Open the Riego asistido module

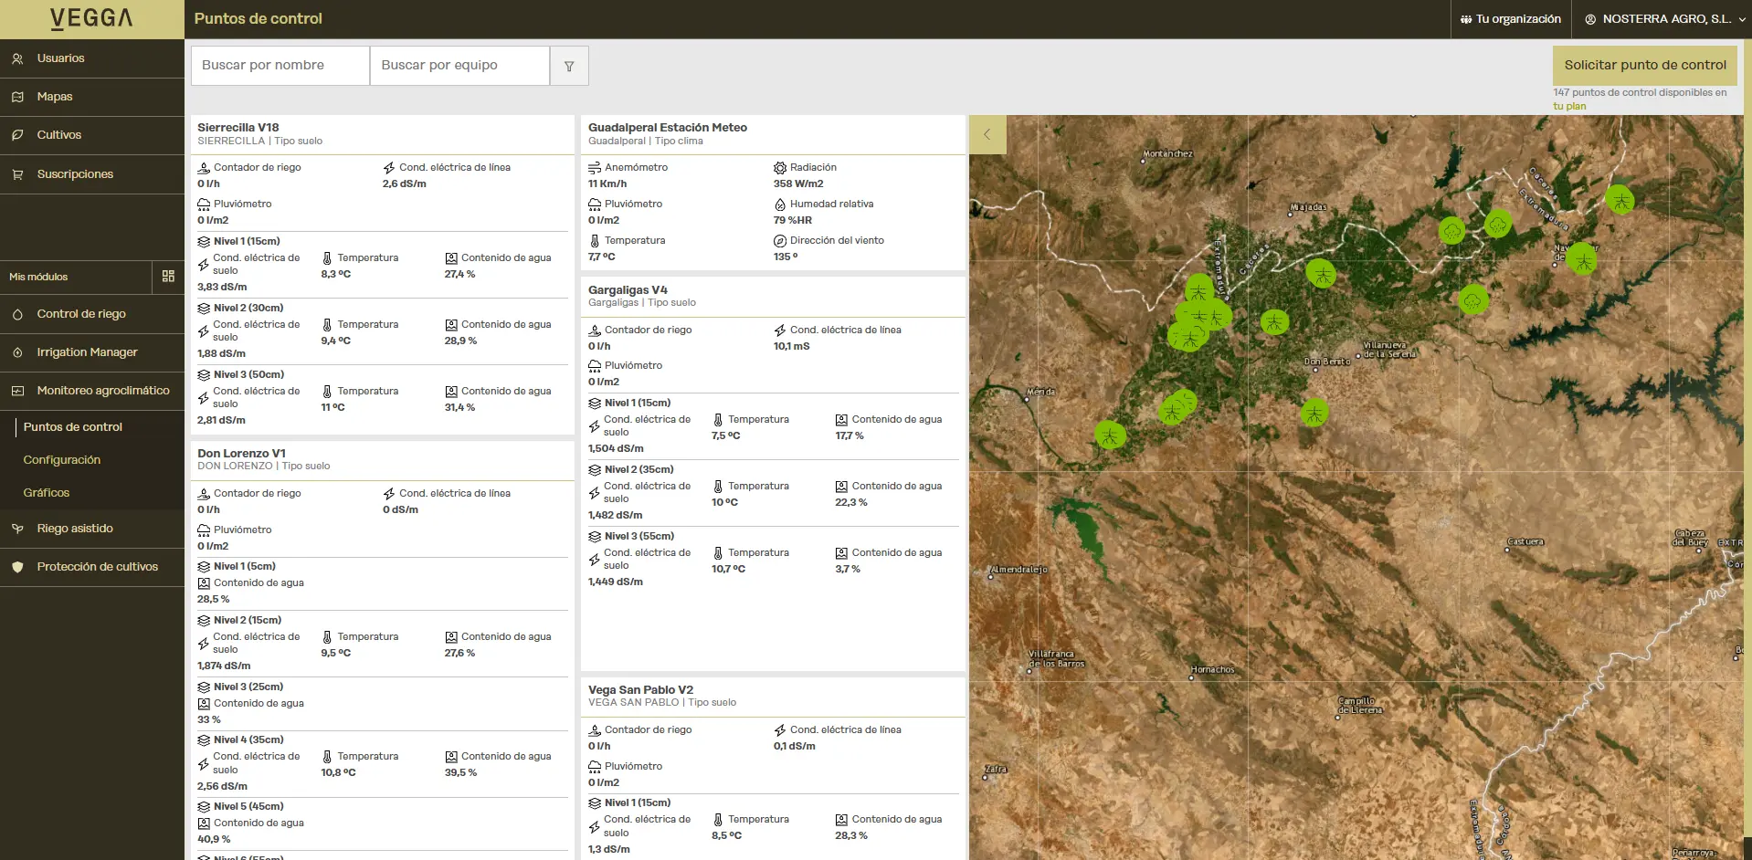(91, 529)
